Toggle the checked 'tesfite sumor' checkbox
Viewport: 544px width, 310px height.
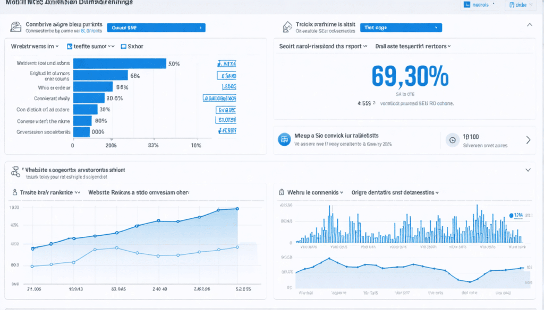70,46
